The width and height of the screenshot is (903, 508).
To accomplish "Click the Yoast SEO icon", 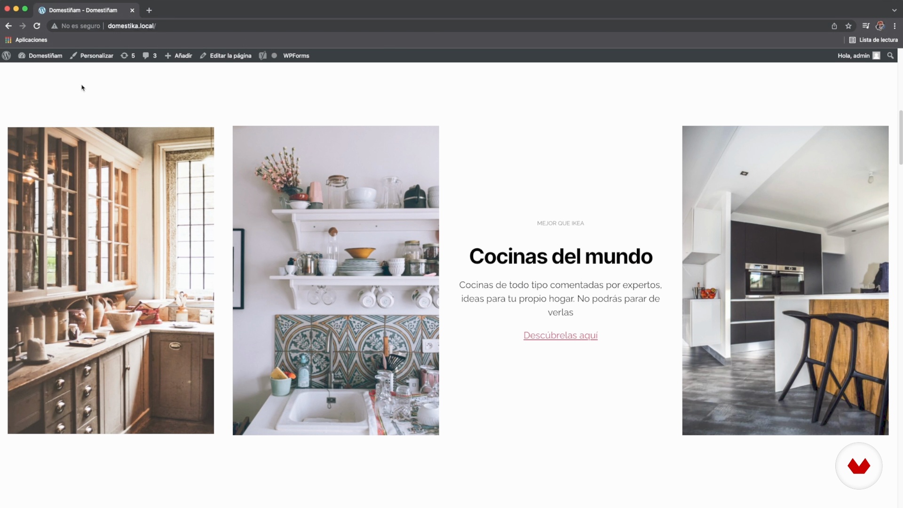I will point(262,56).
